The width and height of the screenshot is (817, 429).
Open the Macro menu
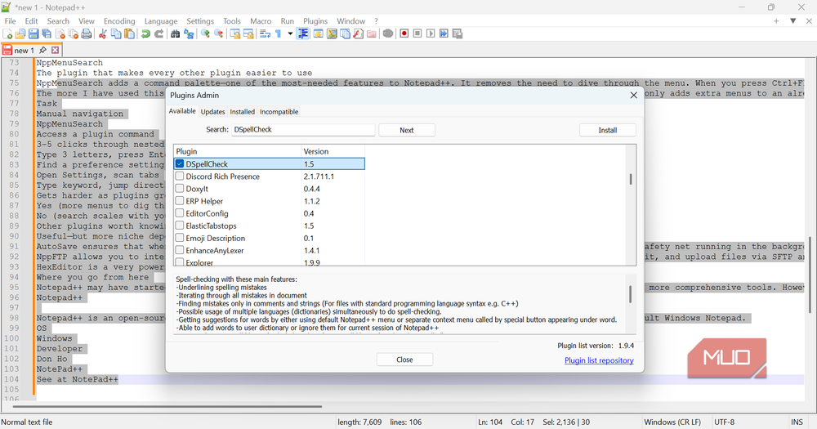click(261, 21)
